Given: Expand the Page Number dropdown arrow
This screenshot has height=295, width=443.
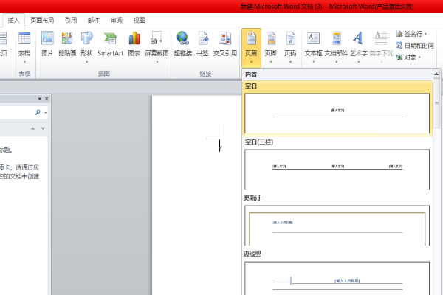Looking at the screenshot, I should (x=290, y=62).
